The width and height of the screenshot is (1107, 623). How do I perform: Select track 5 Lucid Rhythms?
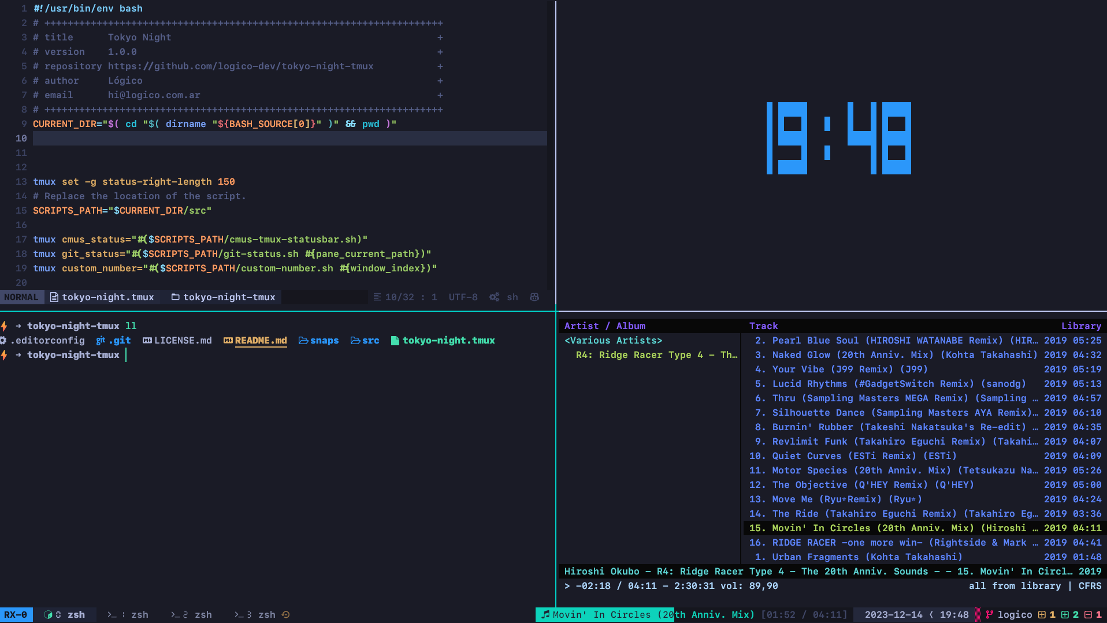[x=924, y=384]
